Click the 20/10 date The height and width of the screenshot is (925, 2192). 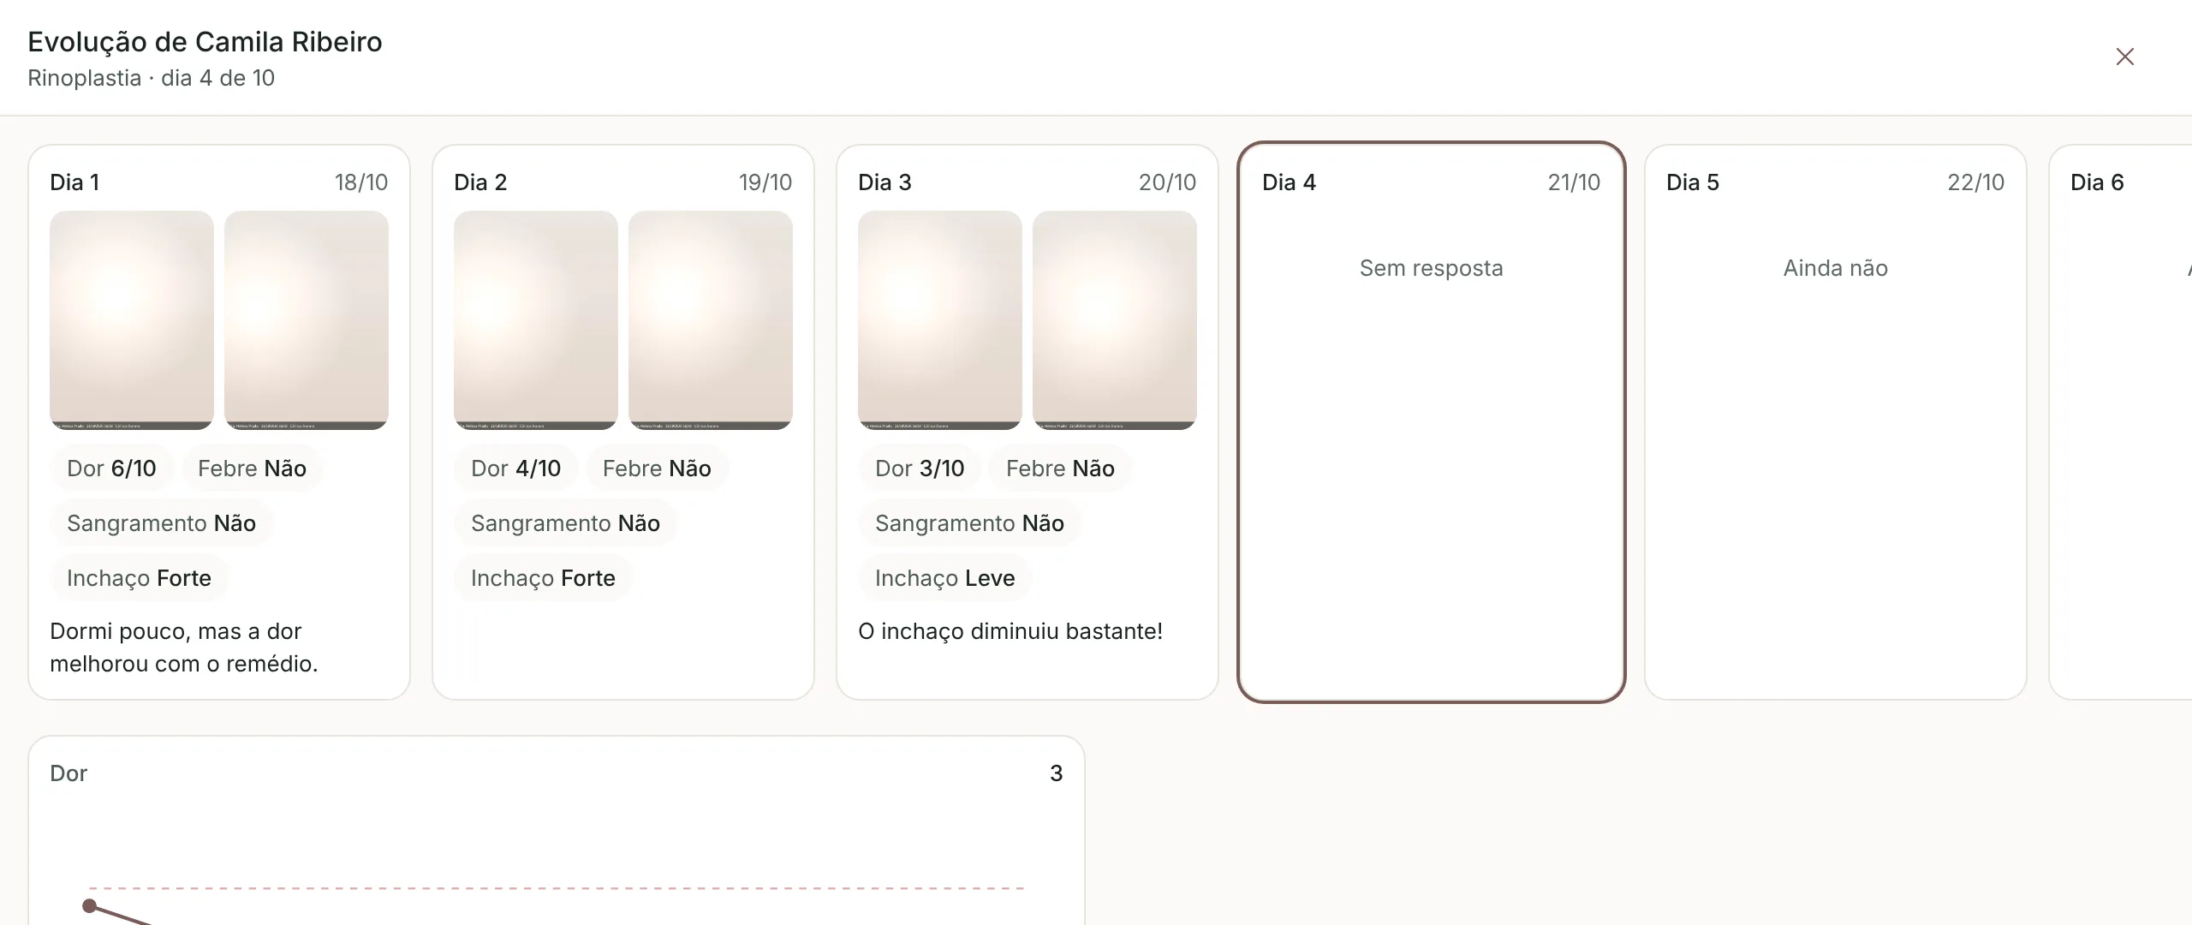point(1168,182)
